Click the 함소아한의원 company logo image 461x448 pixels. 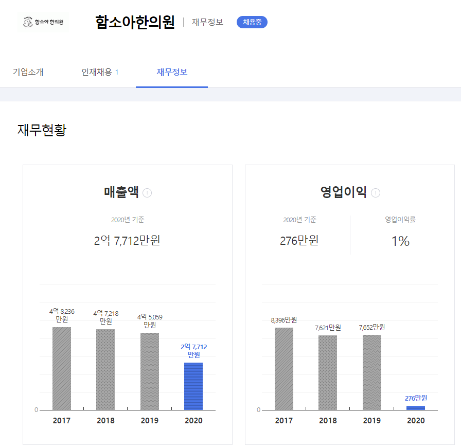[x=43, y=22]
